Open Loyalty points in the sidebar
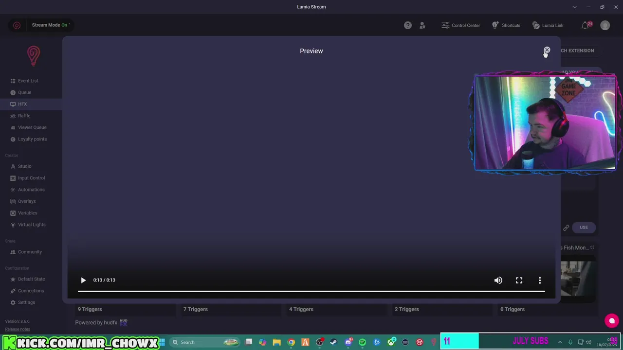This screenshot has height=350, width=623. tap(32, 139)
